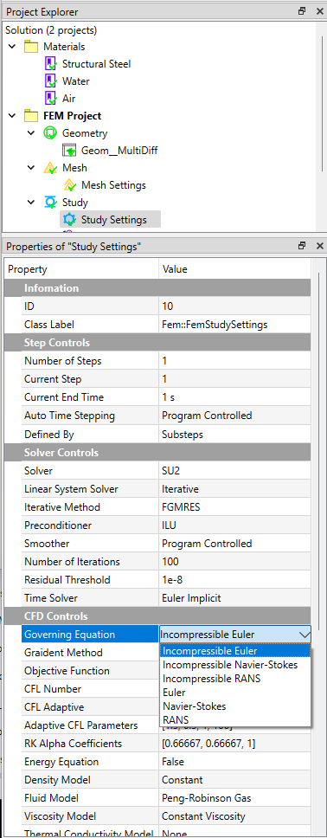Viewport: 327px width, 838px height.
Task: Pick the Navier-Stokes option in dropdown
Action: pos(235,706)
